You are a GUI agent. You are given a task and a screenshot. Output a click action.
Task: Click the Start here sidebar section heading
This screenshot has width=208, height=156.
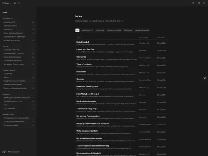click(6, 46)
